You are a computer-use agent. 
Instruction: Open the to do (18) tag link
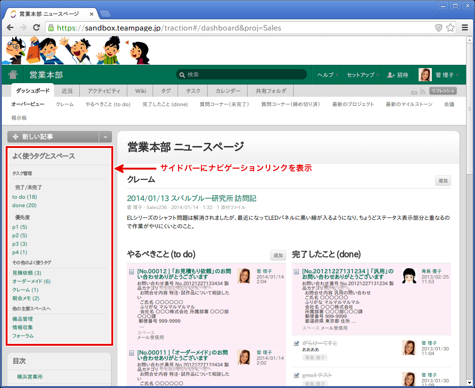[24, 197]
